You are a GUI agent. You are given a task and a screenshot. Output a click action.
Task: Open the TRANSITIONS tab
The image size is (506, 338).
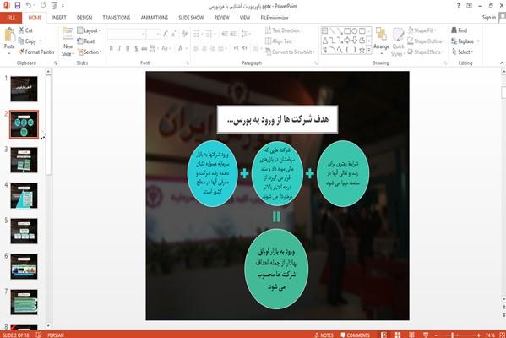tap(117, 18)
